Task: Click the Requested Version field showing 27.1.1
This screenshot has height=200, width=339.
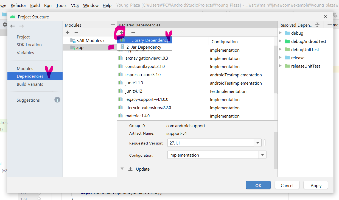Action: [x=211, y=143]
